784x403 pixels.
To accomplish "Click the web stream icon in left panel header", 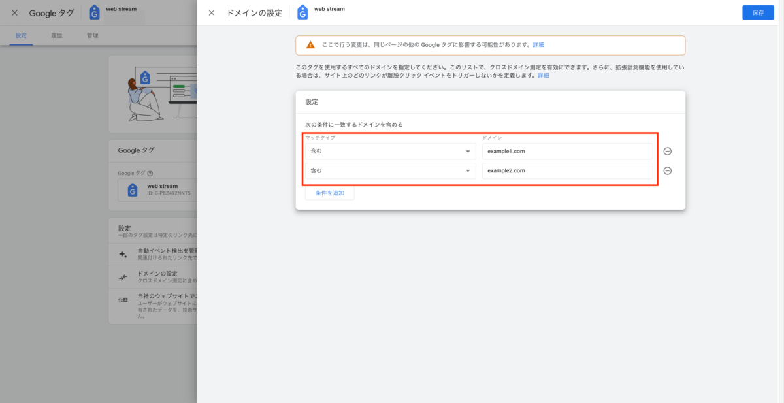I will coord(93,11).
